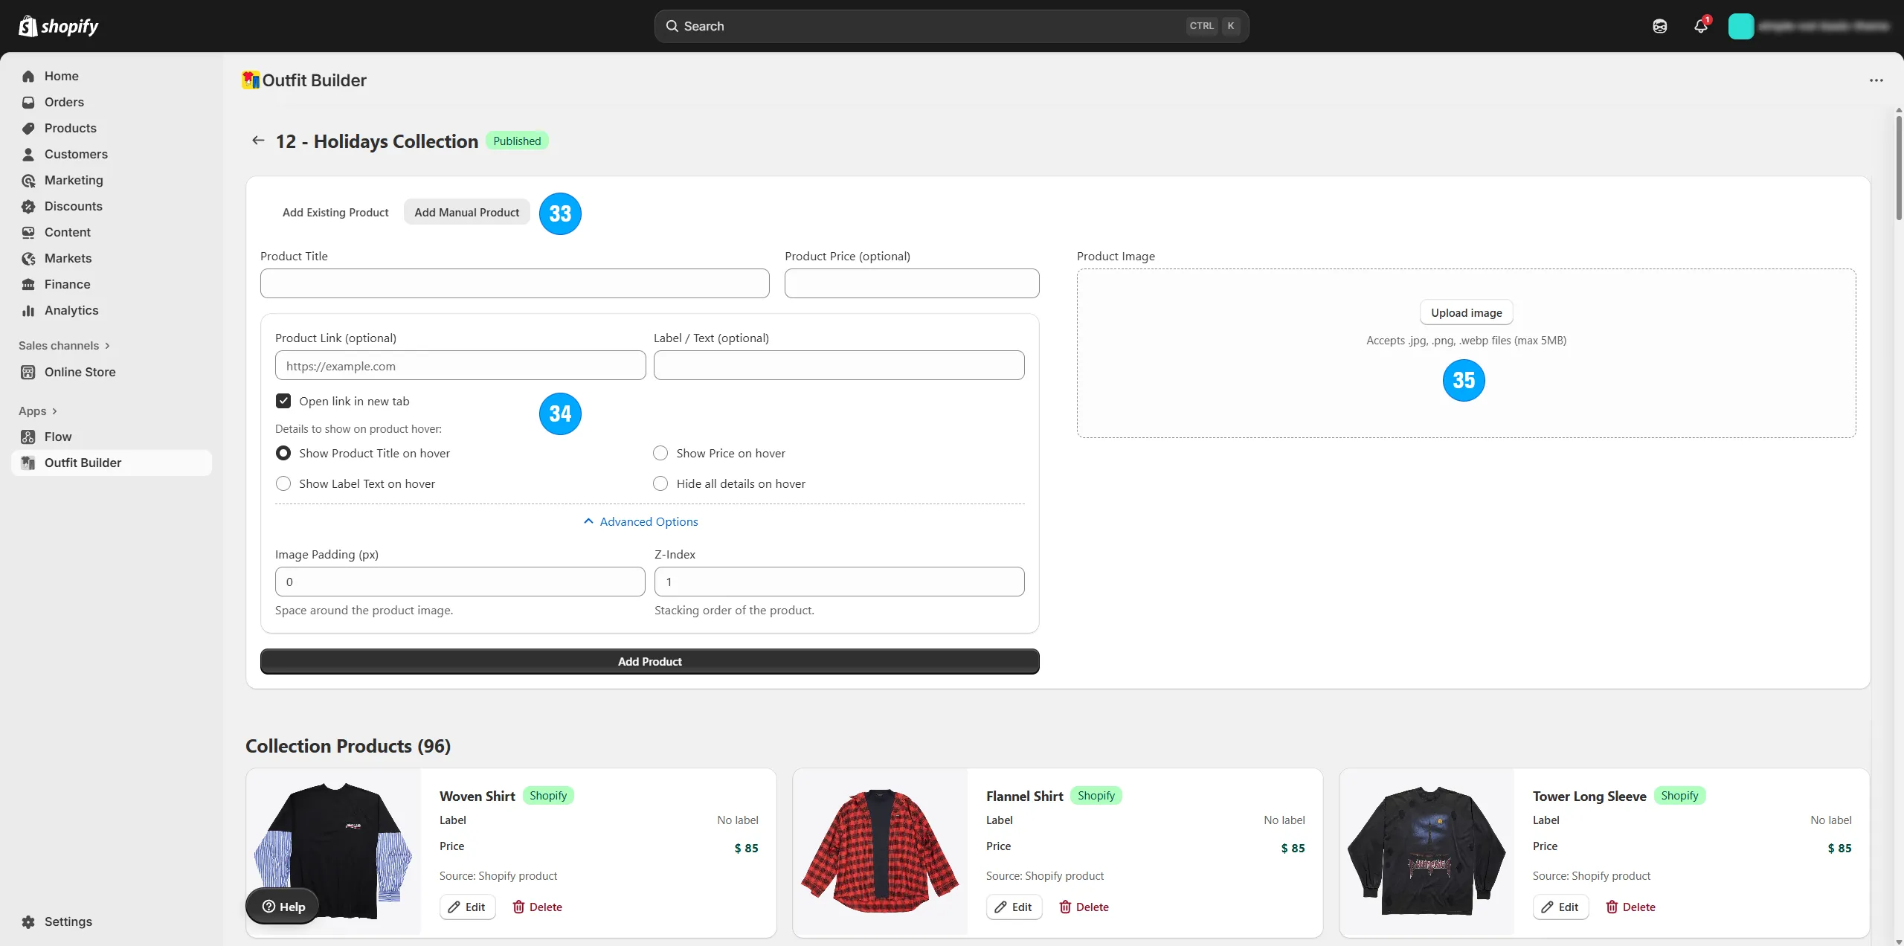Open the notifications bell

pos(1700,26)
